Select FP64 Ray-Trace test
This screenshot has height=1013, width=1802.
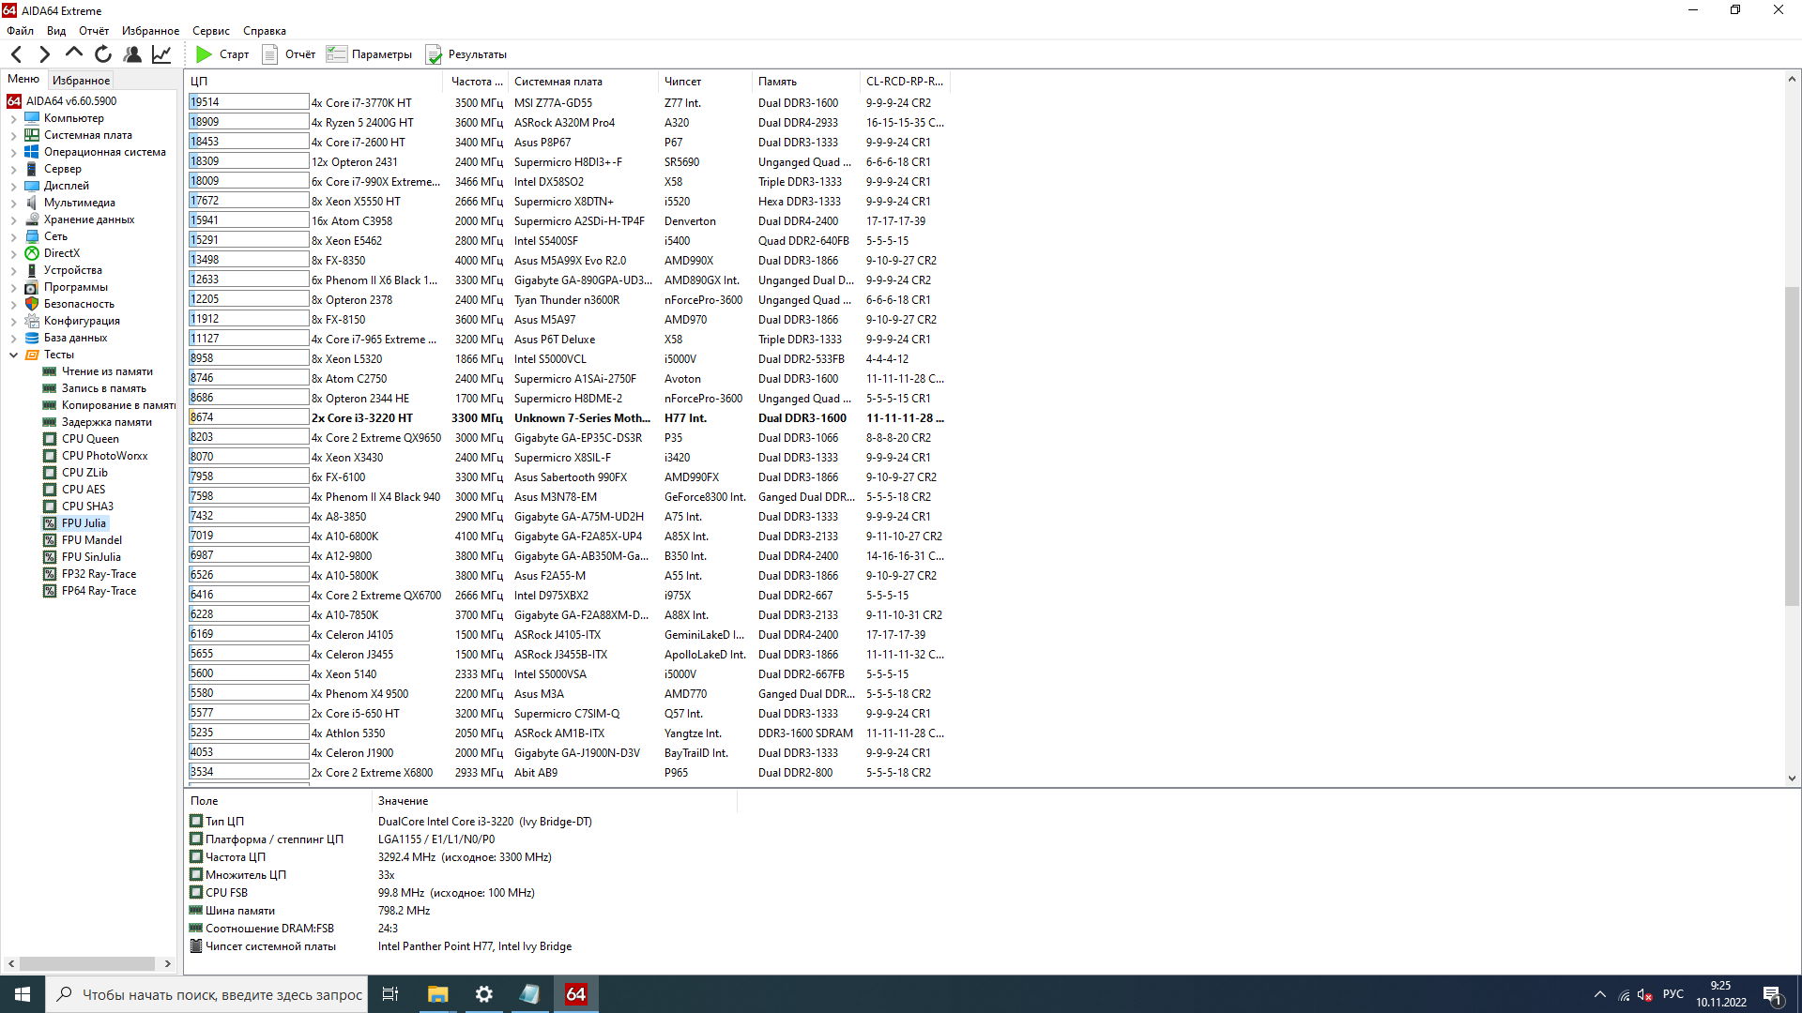click(99, 591)
